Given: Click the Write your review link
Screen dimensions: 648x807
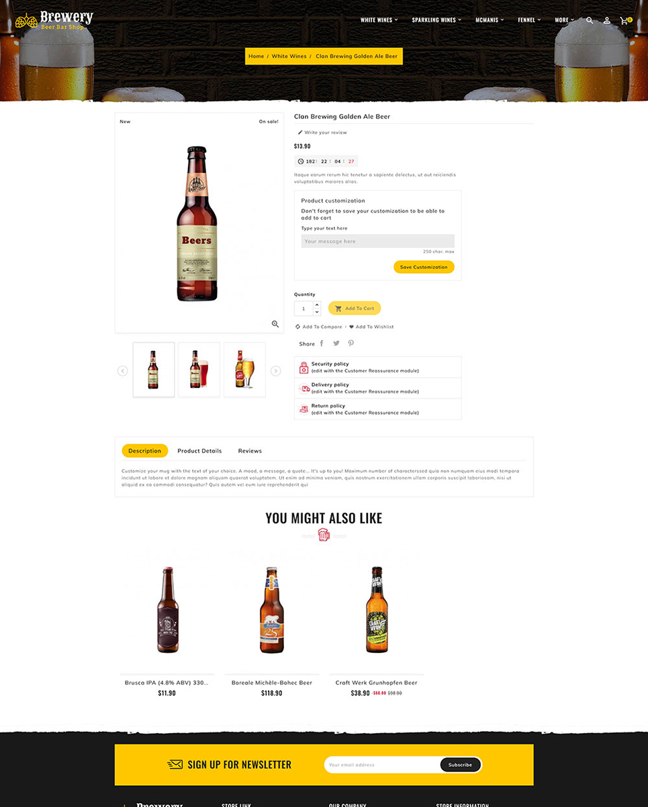Looking at the screenshot, I should (x=322, y=132).
